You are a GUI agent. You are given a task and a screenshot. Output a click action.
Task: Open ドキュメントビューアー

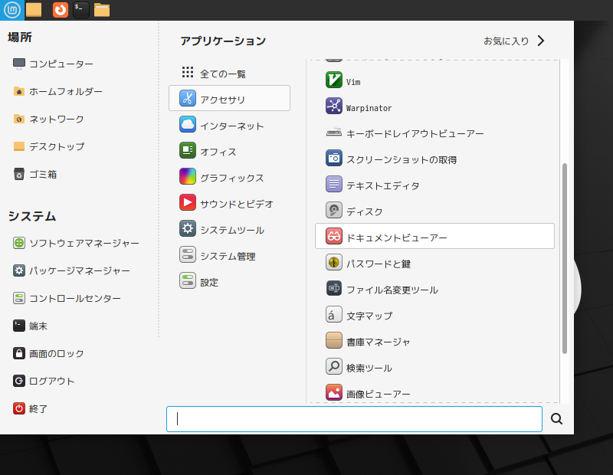point(434,236)
